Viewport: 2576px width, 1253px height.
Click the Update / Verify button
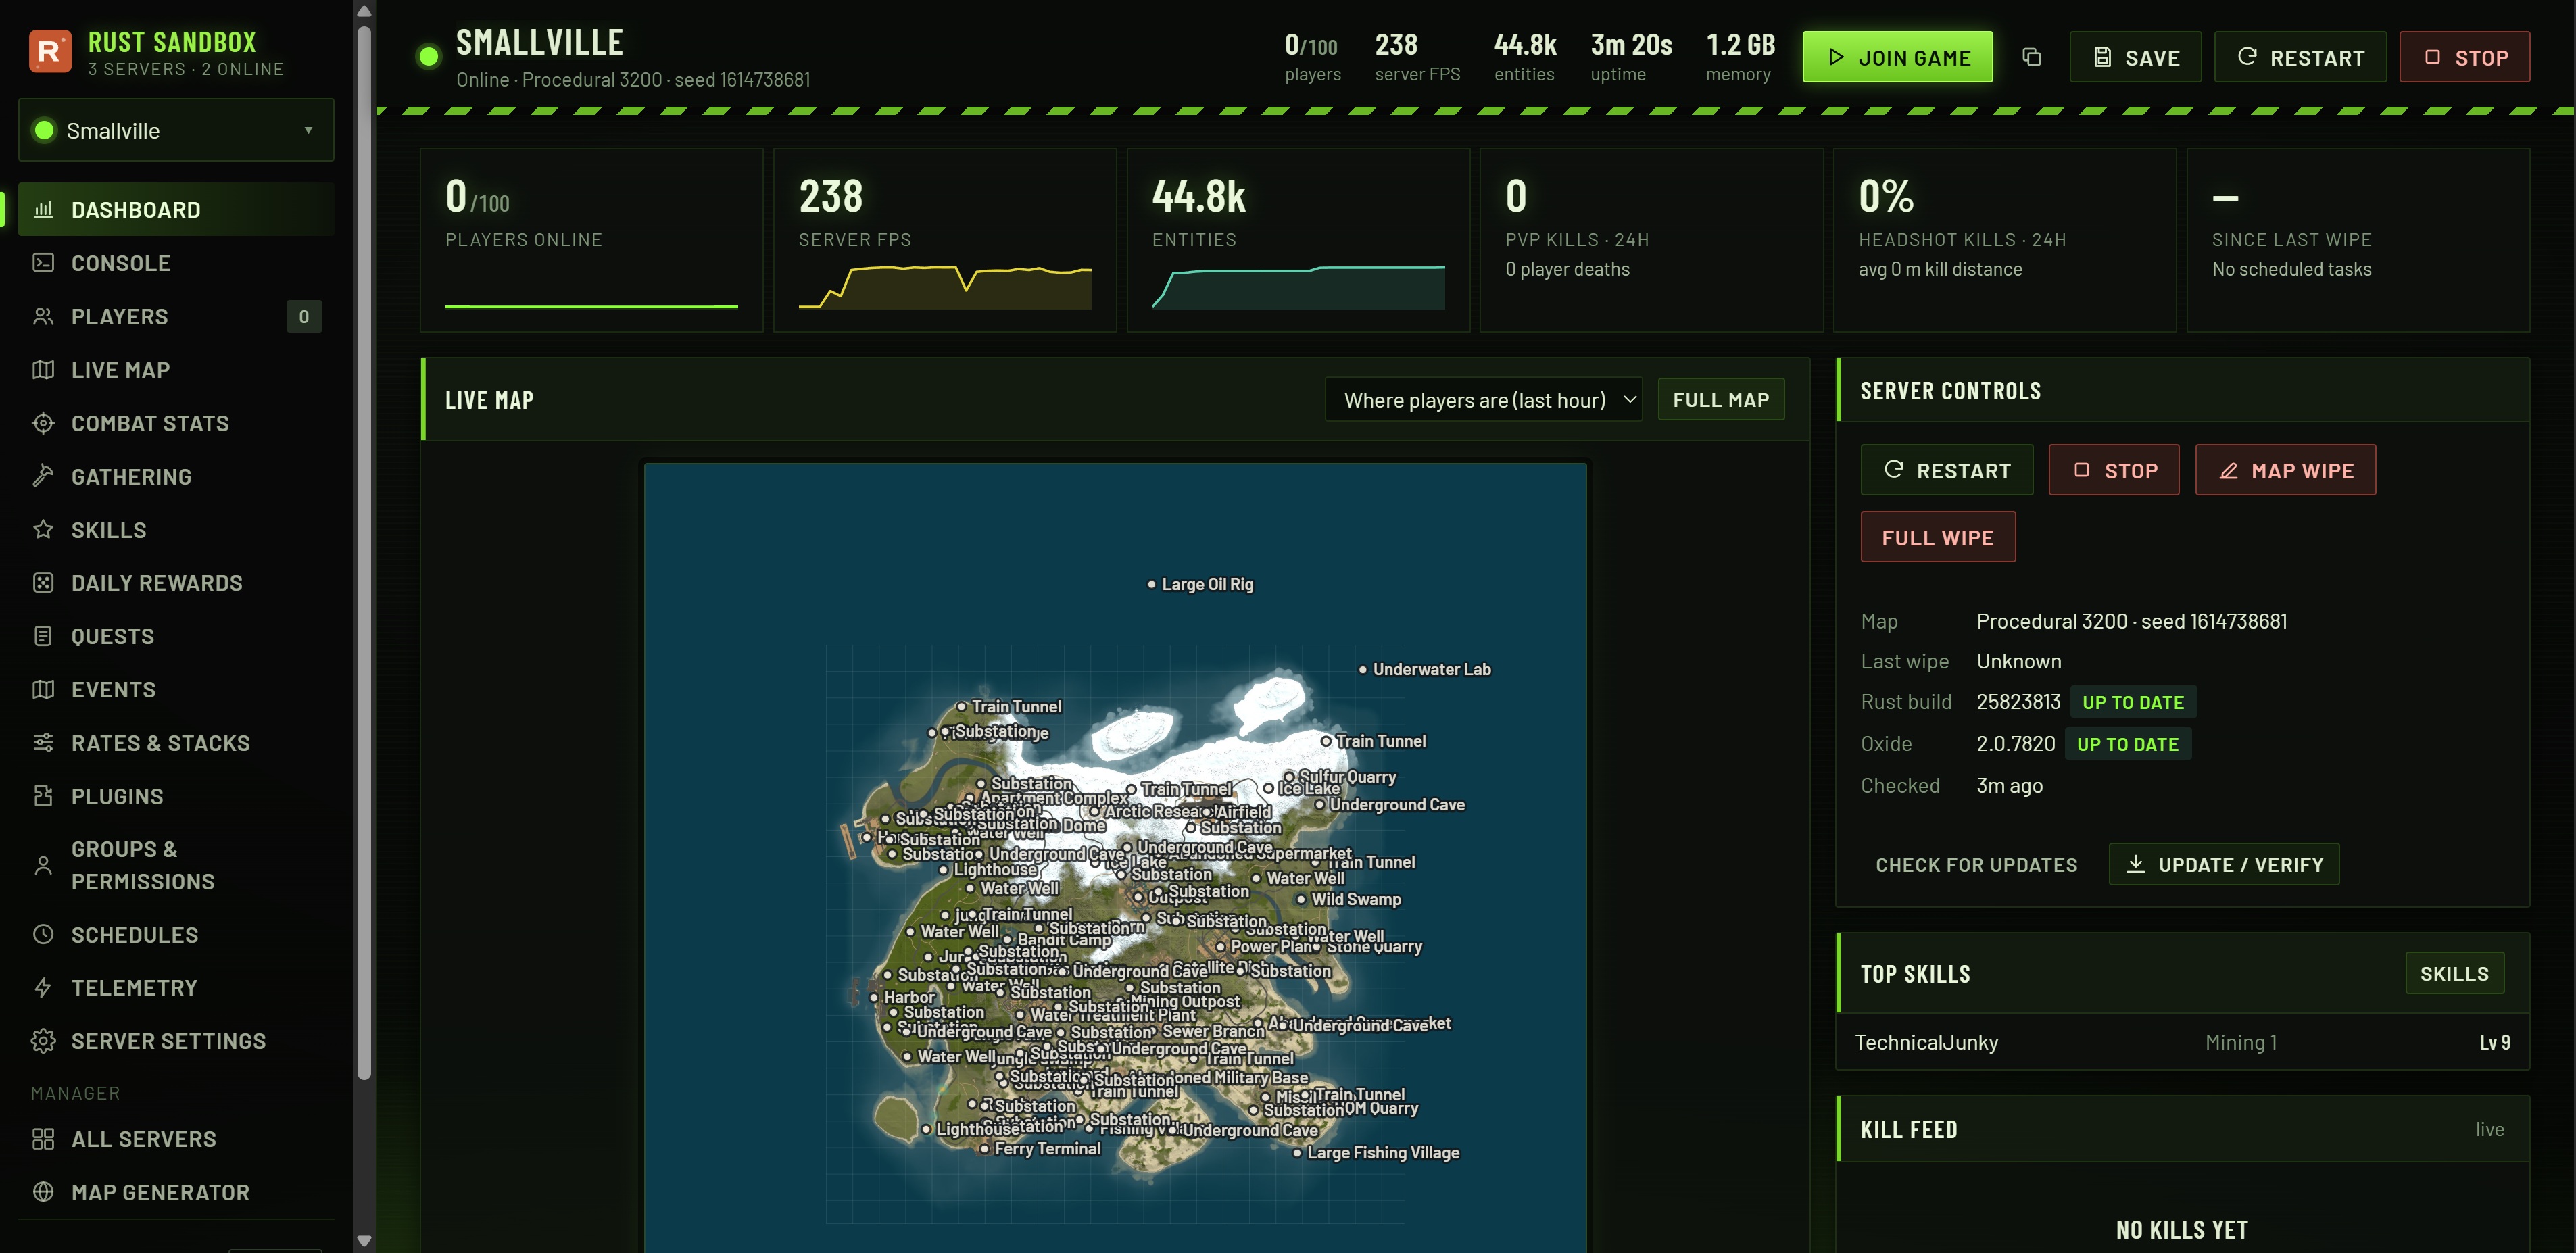pos(2224,865)
